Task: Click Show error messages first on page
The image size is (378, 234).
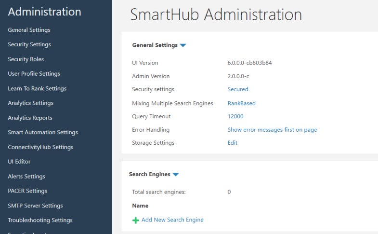Action: tap(272, 130)
